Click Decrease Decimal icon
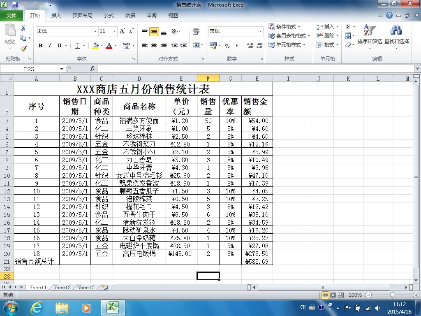This screenshot has height=316, width=421. tap(259, 45)
